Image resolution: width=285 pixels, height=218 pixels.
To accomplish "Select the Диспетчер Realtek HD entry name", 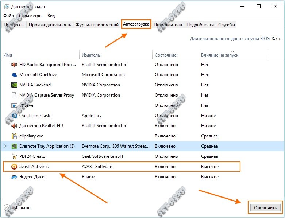I will coord(41,126).
